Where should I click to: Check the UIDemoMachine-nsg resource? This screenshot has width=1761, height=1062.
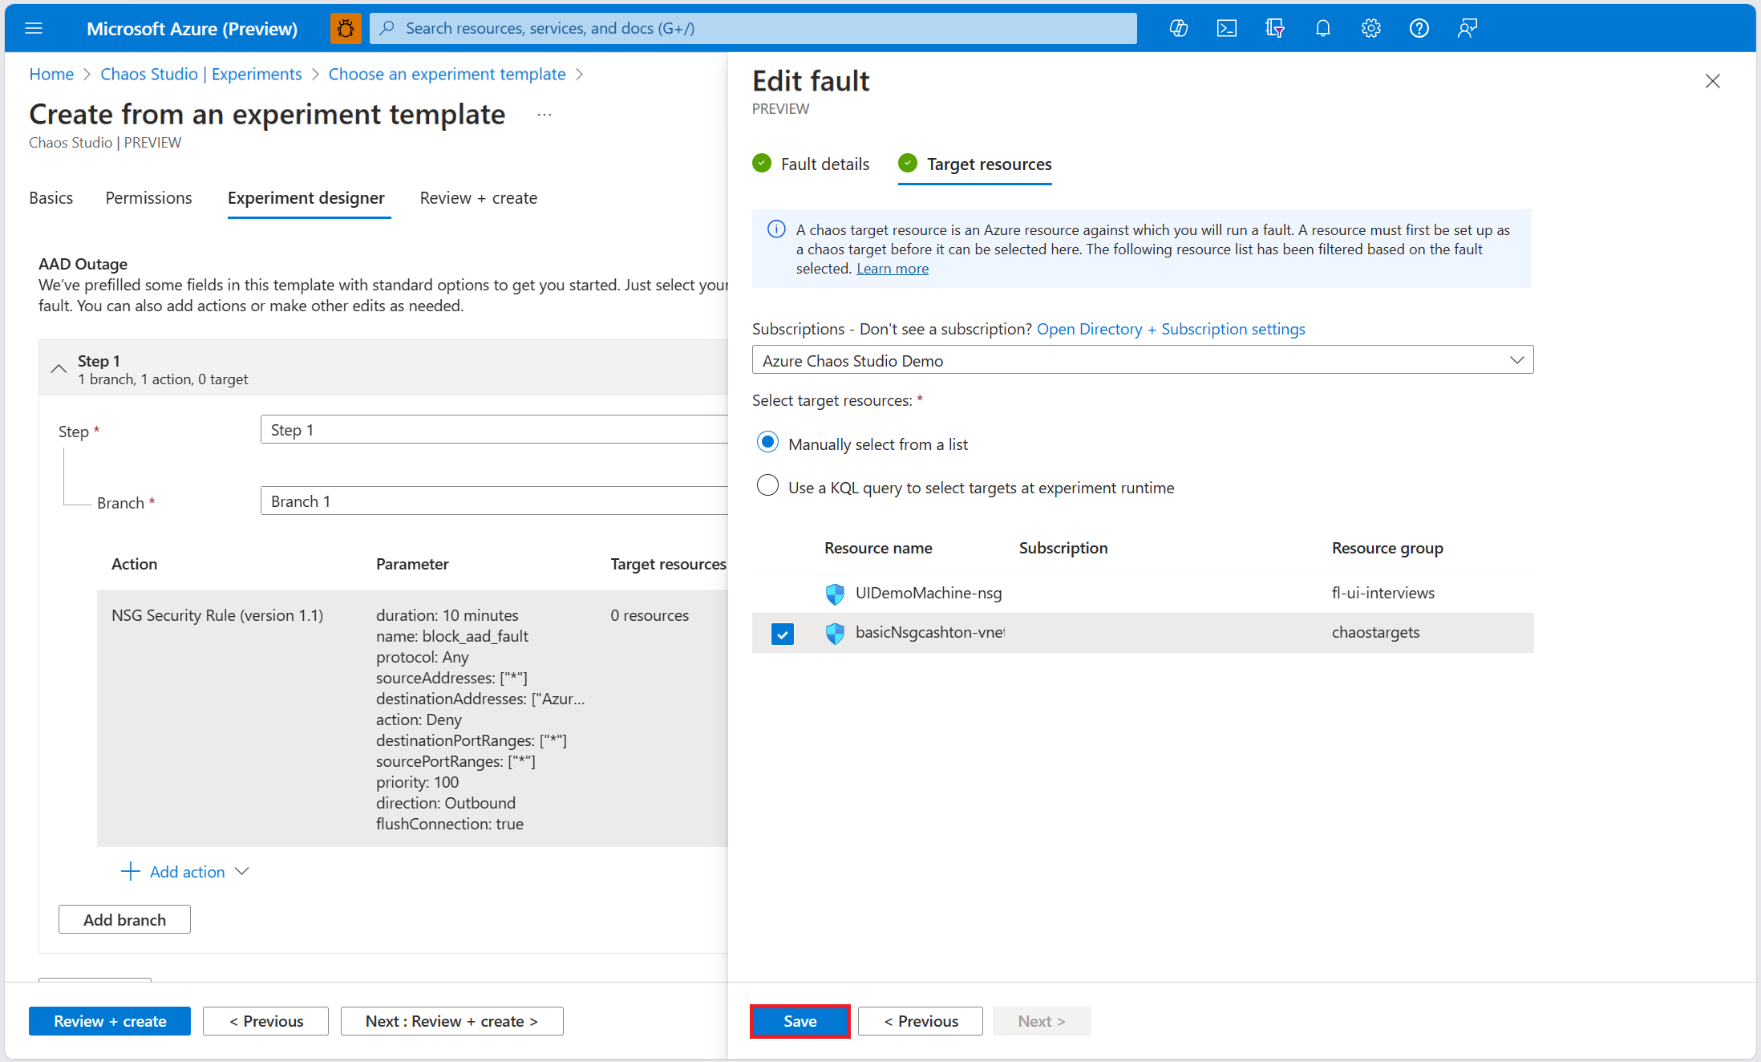782,594
